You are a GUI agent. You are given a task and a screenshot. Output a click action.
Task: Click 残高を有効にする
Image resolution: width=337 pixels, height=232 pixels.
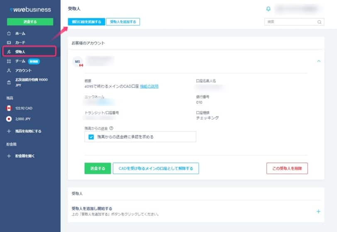point(28,131)
